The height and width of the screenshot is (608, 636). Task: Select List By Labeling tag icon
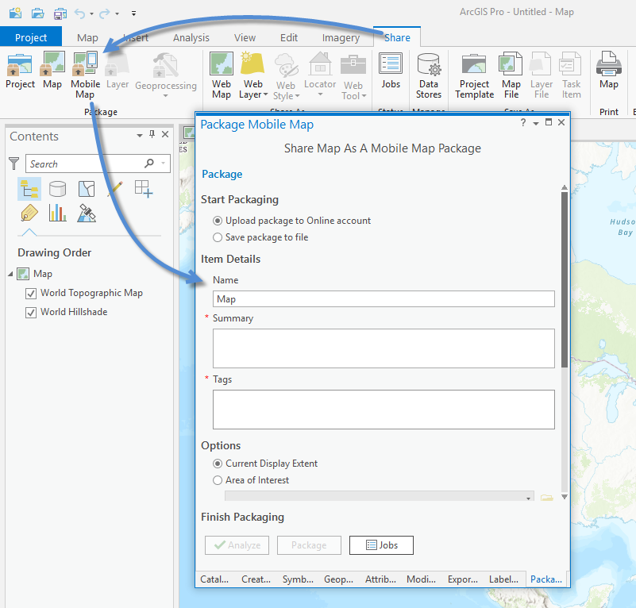29,213
